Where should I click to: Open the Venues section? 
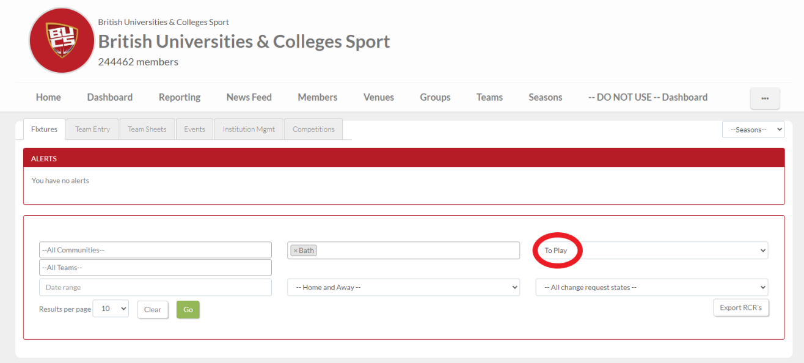pyautogui.click(x=379, y=97)
